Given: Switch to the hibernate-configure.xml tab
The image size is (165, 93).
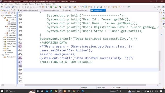Looking at the screenshot, I should point(50,10).
